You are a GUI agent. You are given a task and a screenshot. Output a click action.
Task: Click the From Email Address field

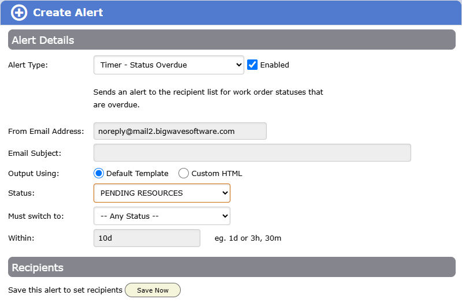pos(180,131)
